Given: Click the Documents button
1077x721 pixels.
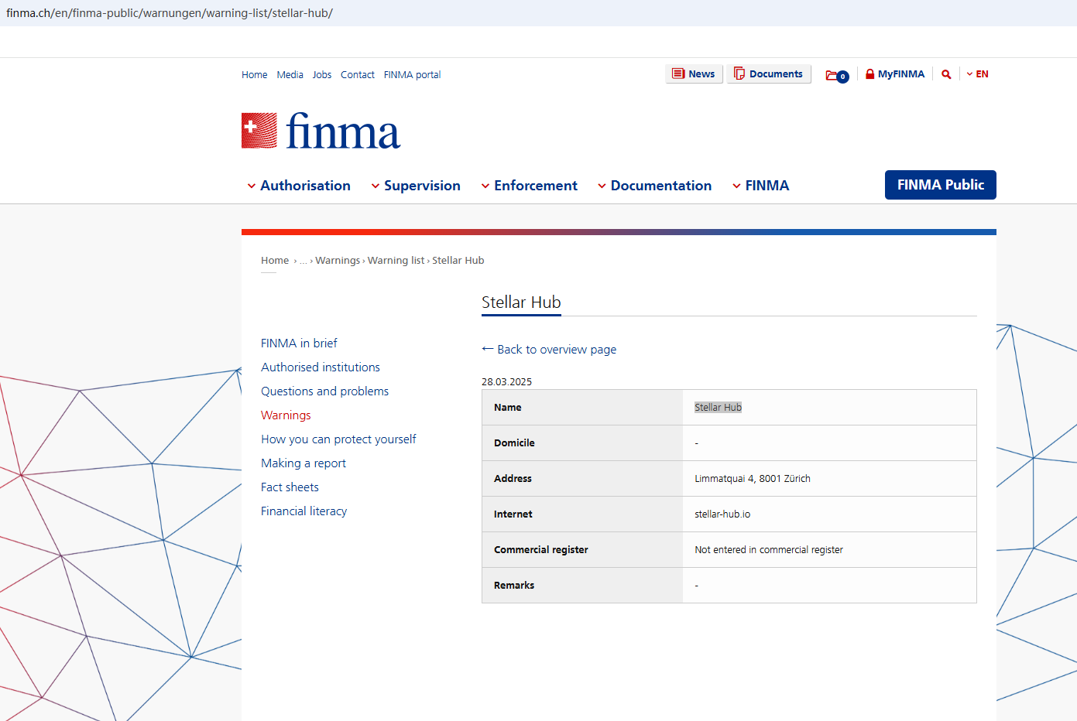Looking at the screenshot, I should point(768,73).
